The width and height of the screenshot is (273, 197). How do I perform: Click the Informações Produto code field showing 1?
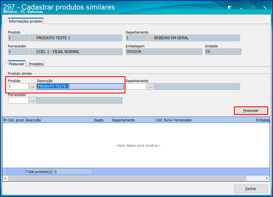[18, 38]
